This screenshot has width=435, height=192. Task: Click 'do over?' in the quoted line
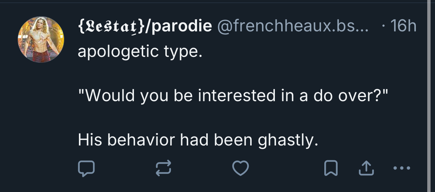[x=352, y=96]
